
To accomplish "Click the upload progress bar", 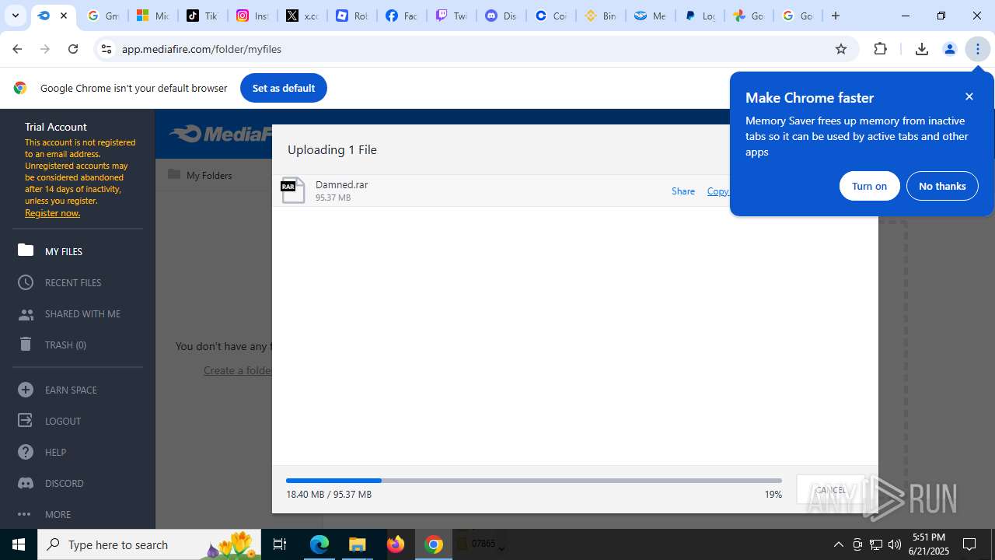I will pyautogui.click(x=534, y=481).
